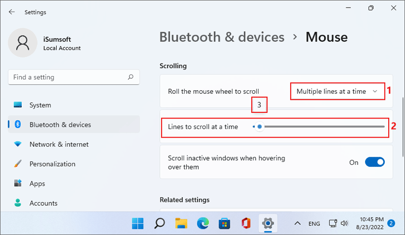The image size is (405, 235).
Task: Click the Related settings heading
Action: 184,200
